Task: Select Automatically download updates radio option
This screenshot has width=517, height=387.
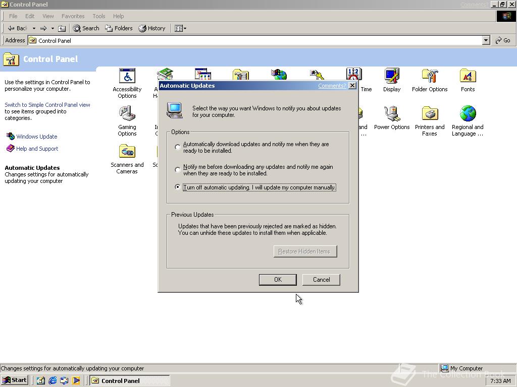Action: pos(177,147)
